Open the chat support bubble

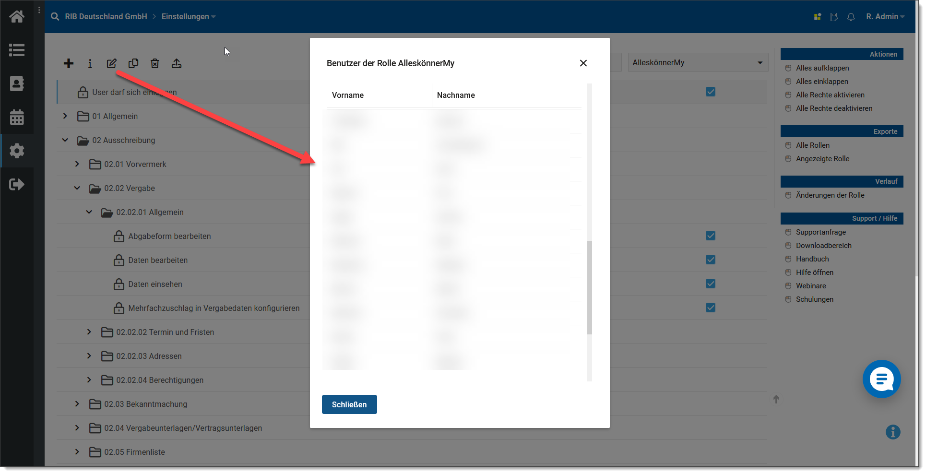point(881,379)
